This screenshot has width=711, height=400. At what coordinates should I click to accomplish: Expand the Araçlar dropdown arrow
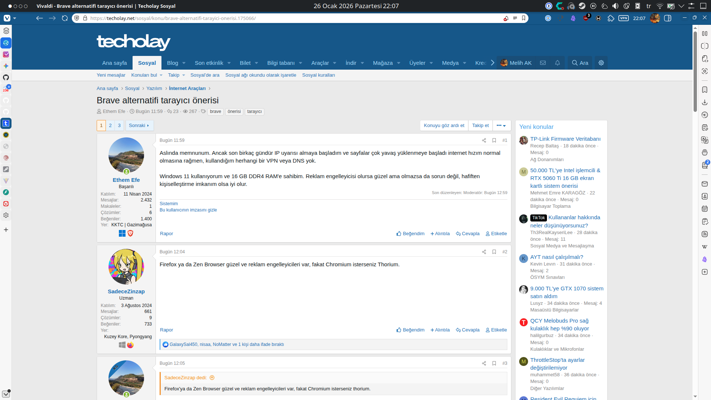(334, 63)
